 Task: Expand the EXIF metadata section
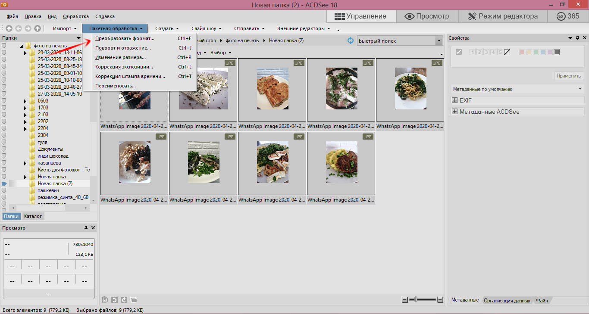[454, 100]
